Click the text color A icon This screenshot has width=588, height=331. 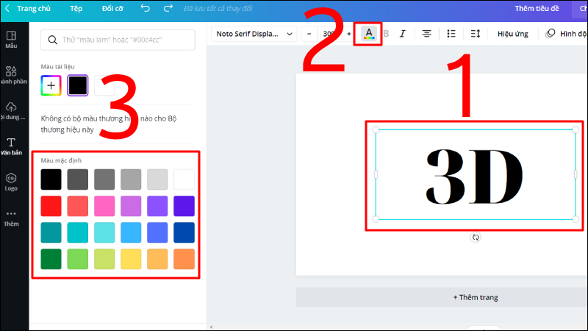(x=369, y=34)
